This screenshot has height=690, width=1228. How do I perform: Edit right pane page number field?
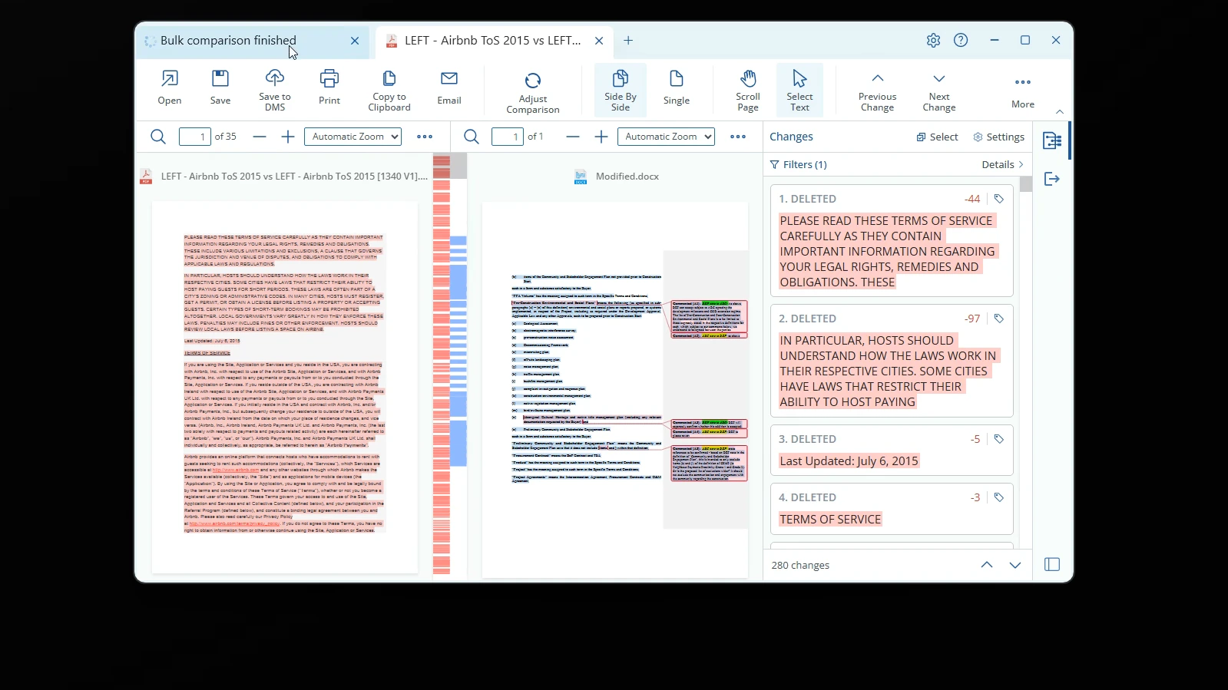508,137
